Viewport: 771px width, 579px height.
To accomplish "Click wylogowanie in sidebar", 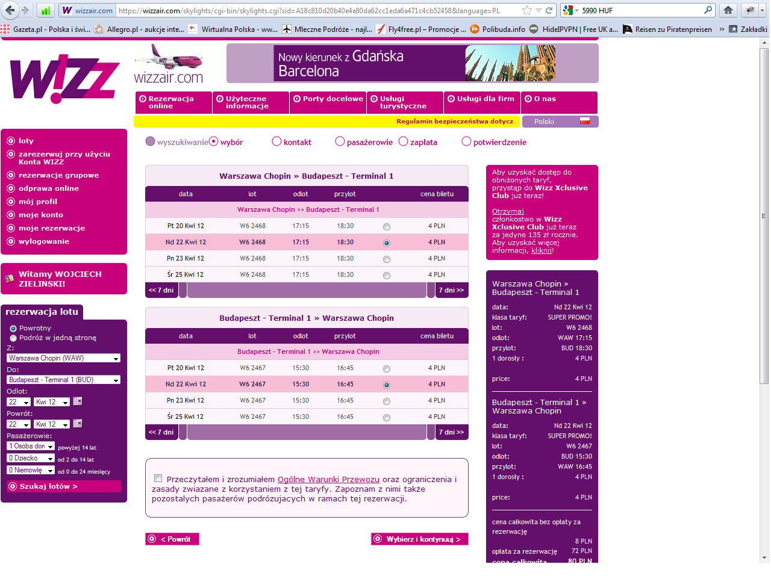I will point(44,241).
